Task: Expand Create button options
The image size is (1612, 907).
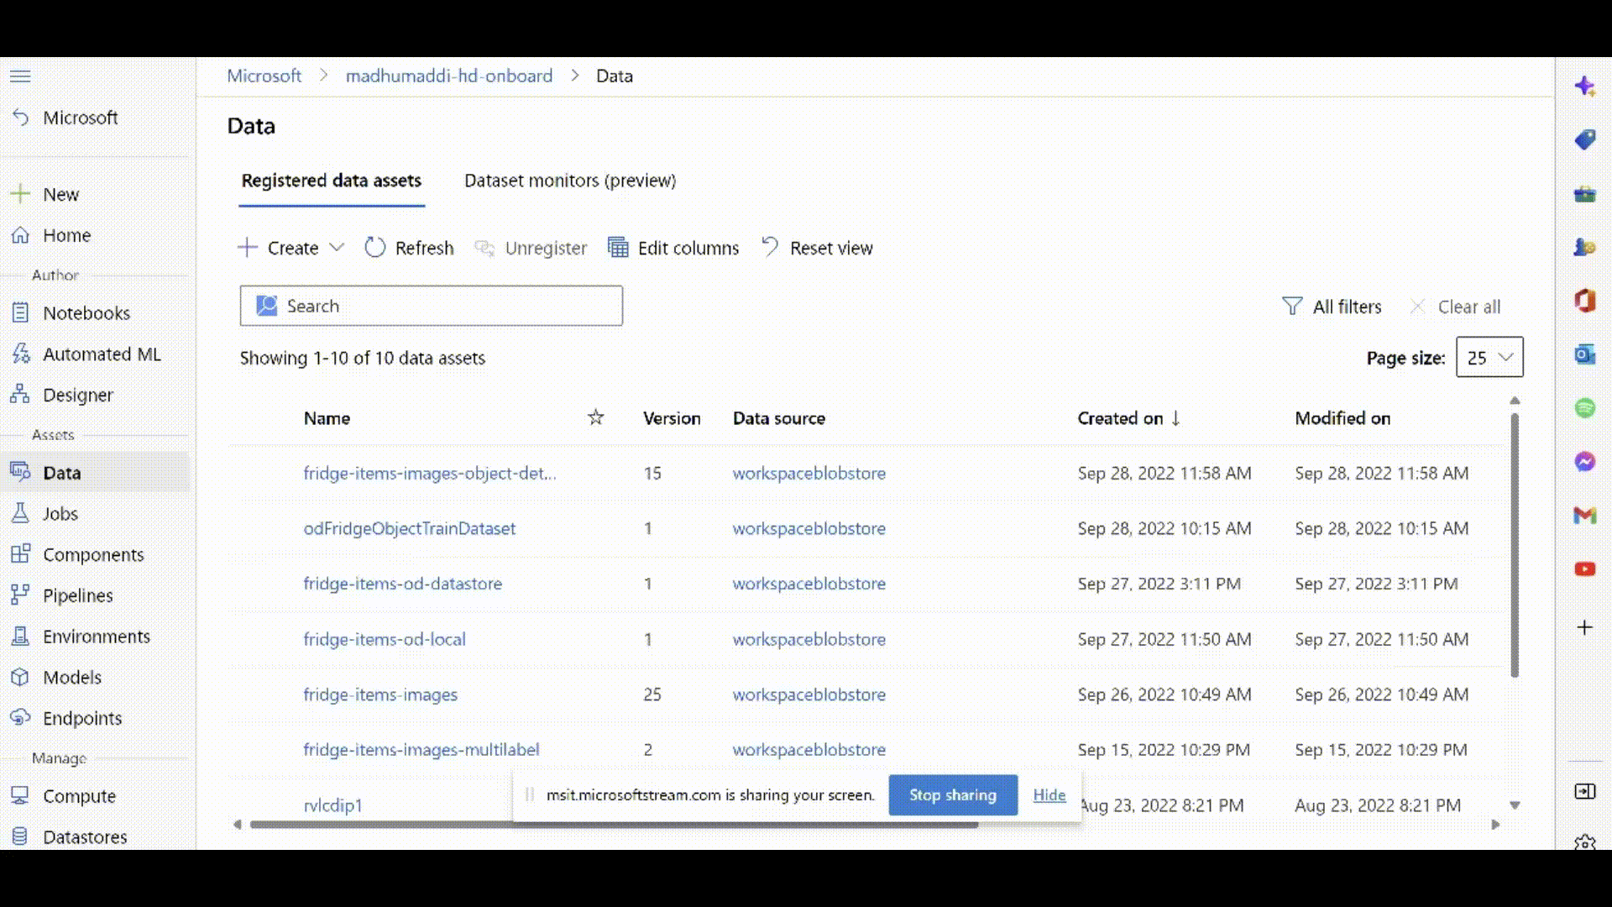Action: [337, 247]
